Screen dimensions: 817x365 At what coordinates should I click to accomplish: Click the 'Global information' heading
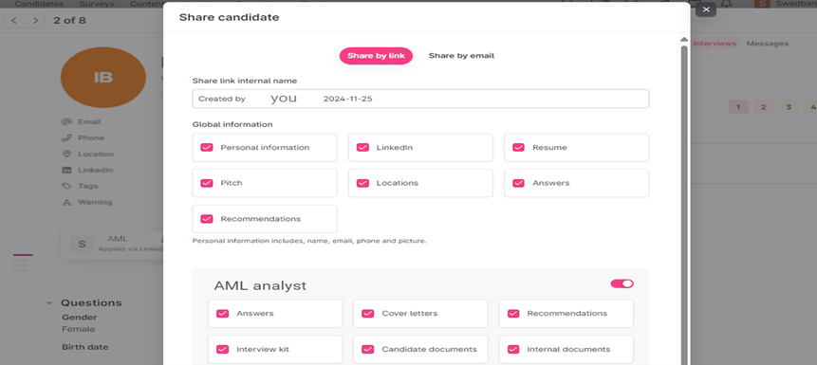(232, 124)
